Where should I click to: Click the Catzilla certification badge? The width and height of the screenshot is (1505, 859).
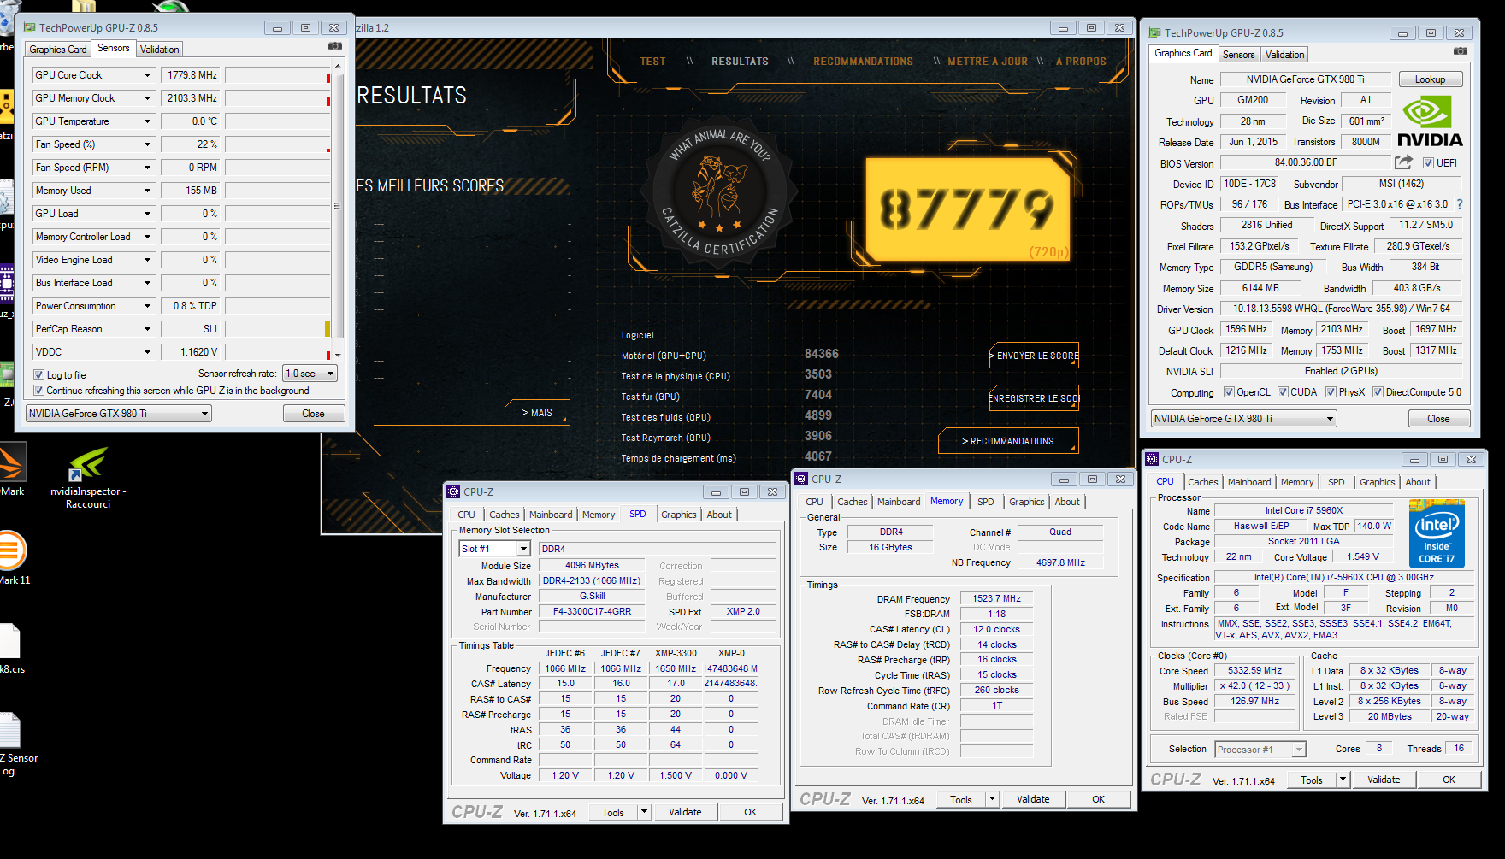(719, 192)
